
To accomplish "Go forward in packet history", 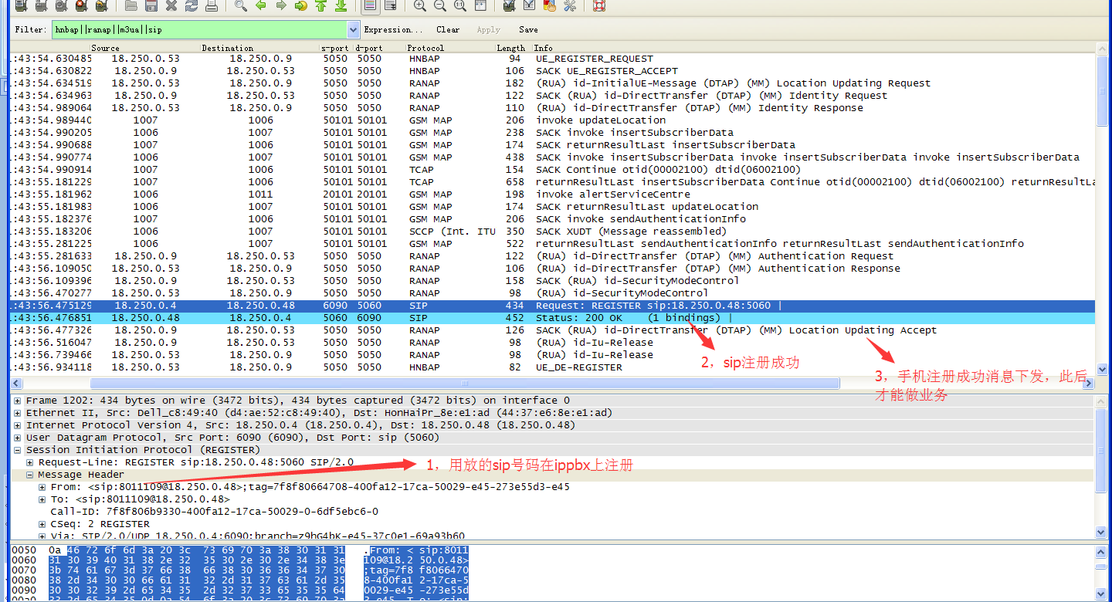I will point(281,6).
